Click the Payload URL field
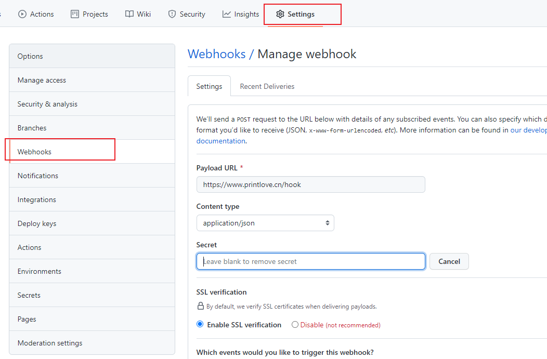547x359 pixels. click(310, 184)
